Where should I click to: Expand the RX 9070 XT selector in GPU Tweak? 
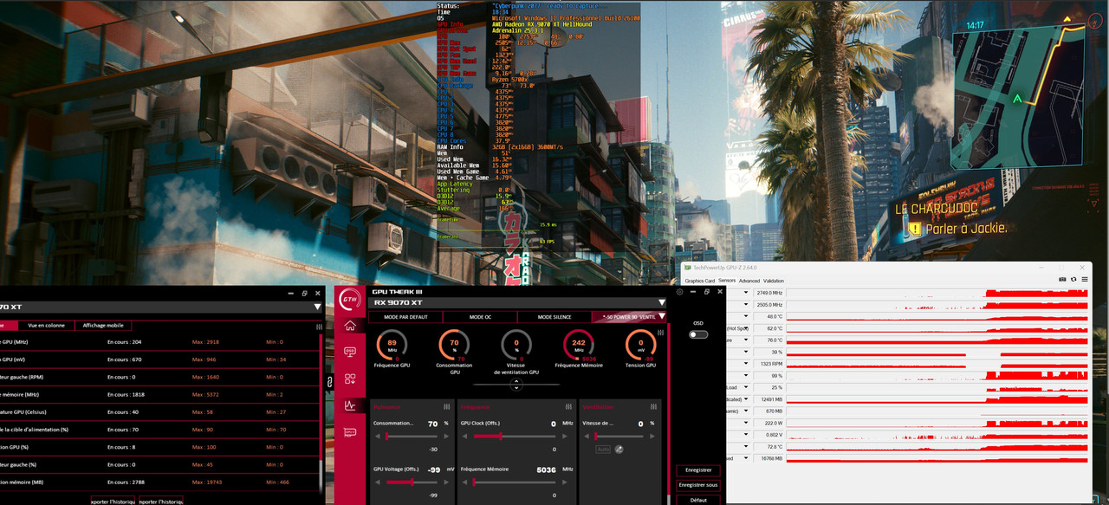coord(662,303)
